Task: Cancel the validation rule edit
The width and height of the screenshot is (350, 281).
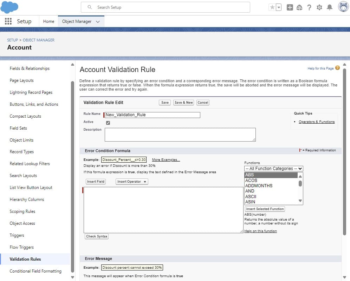Action: click(203, 103)
